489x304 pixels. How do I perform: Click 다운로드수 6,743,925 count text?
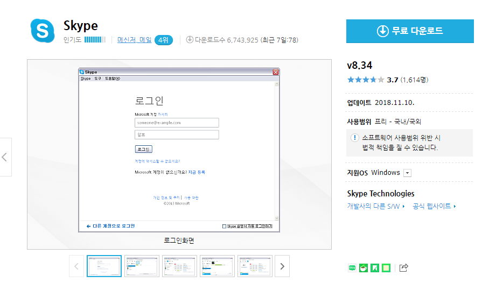(227, 40)
